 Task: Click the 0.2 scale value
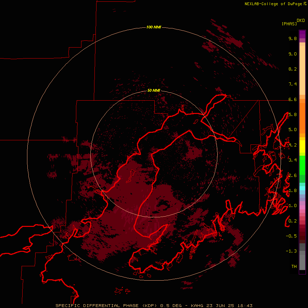[293, 221]
